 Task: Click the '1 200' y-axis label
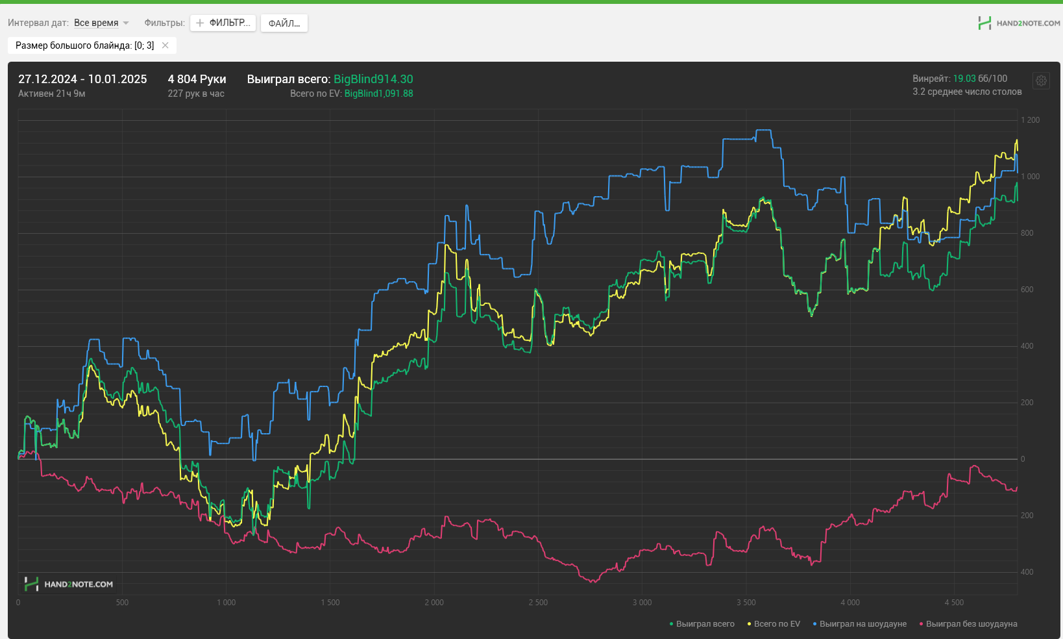(x=1031, y=120)
